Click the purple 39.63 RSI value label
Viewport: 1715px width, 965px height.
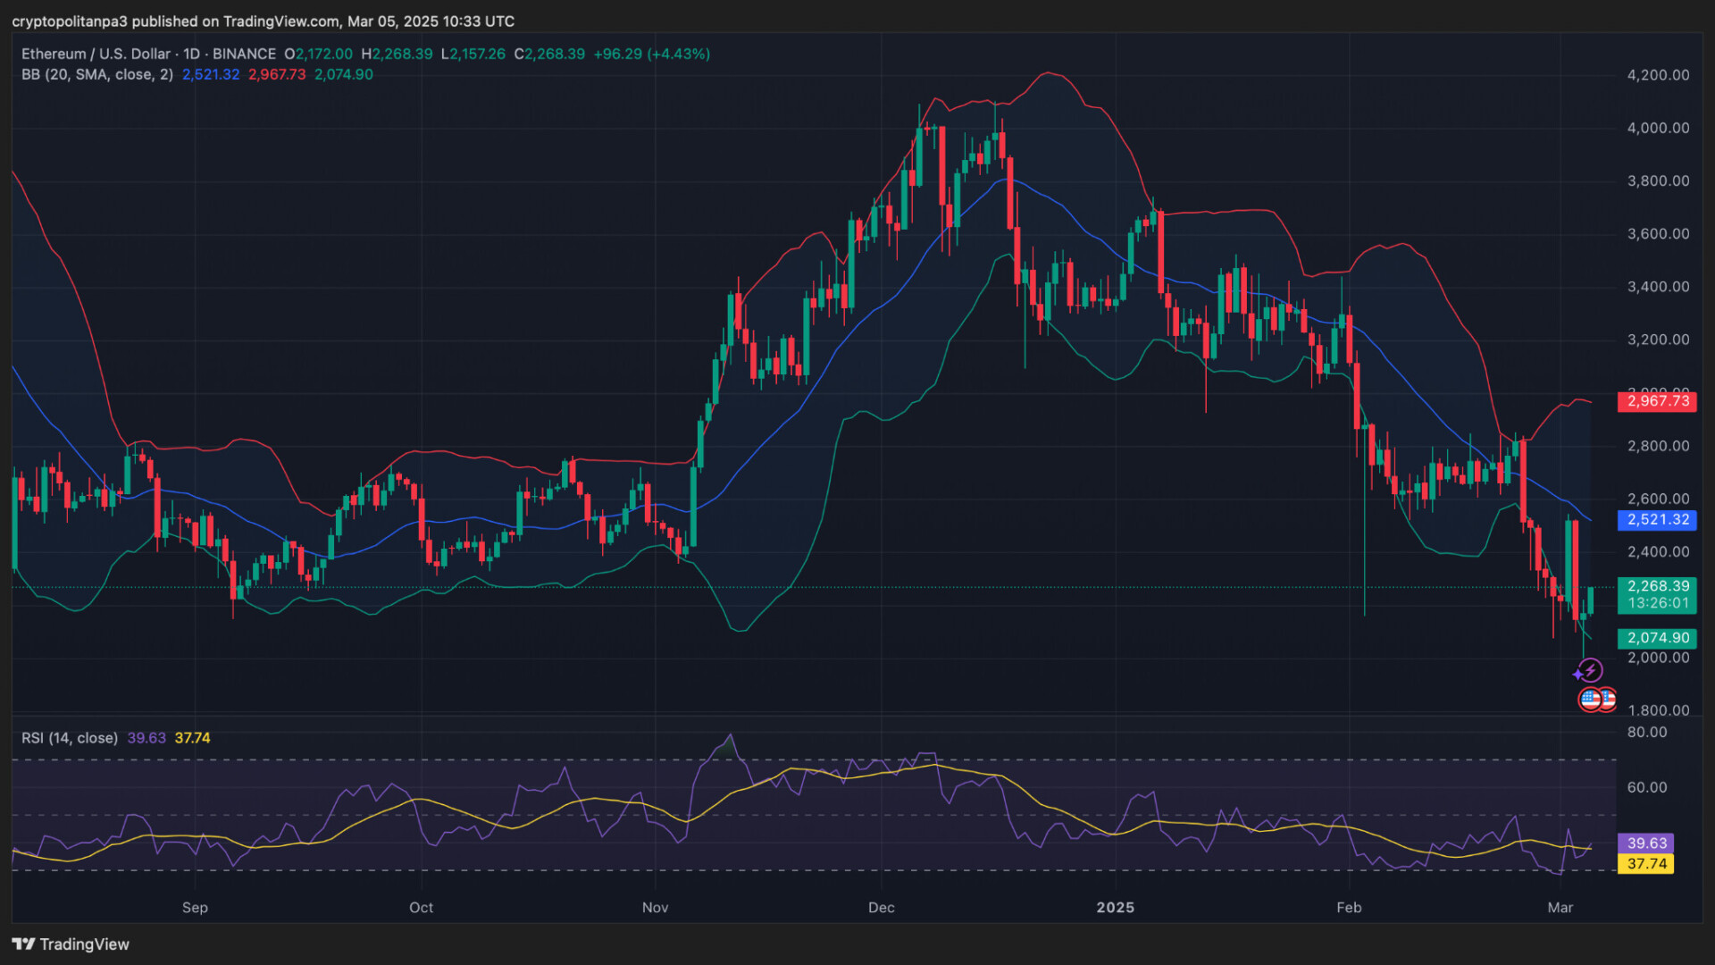coord(1645,843)
